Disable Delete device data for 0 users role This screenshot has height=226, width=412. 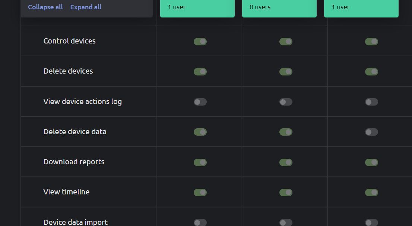pos(286,132)
